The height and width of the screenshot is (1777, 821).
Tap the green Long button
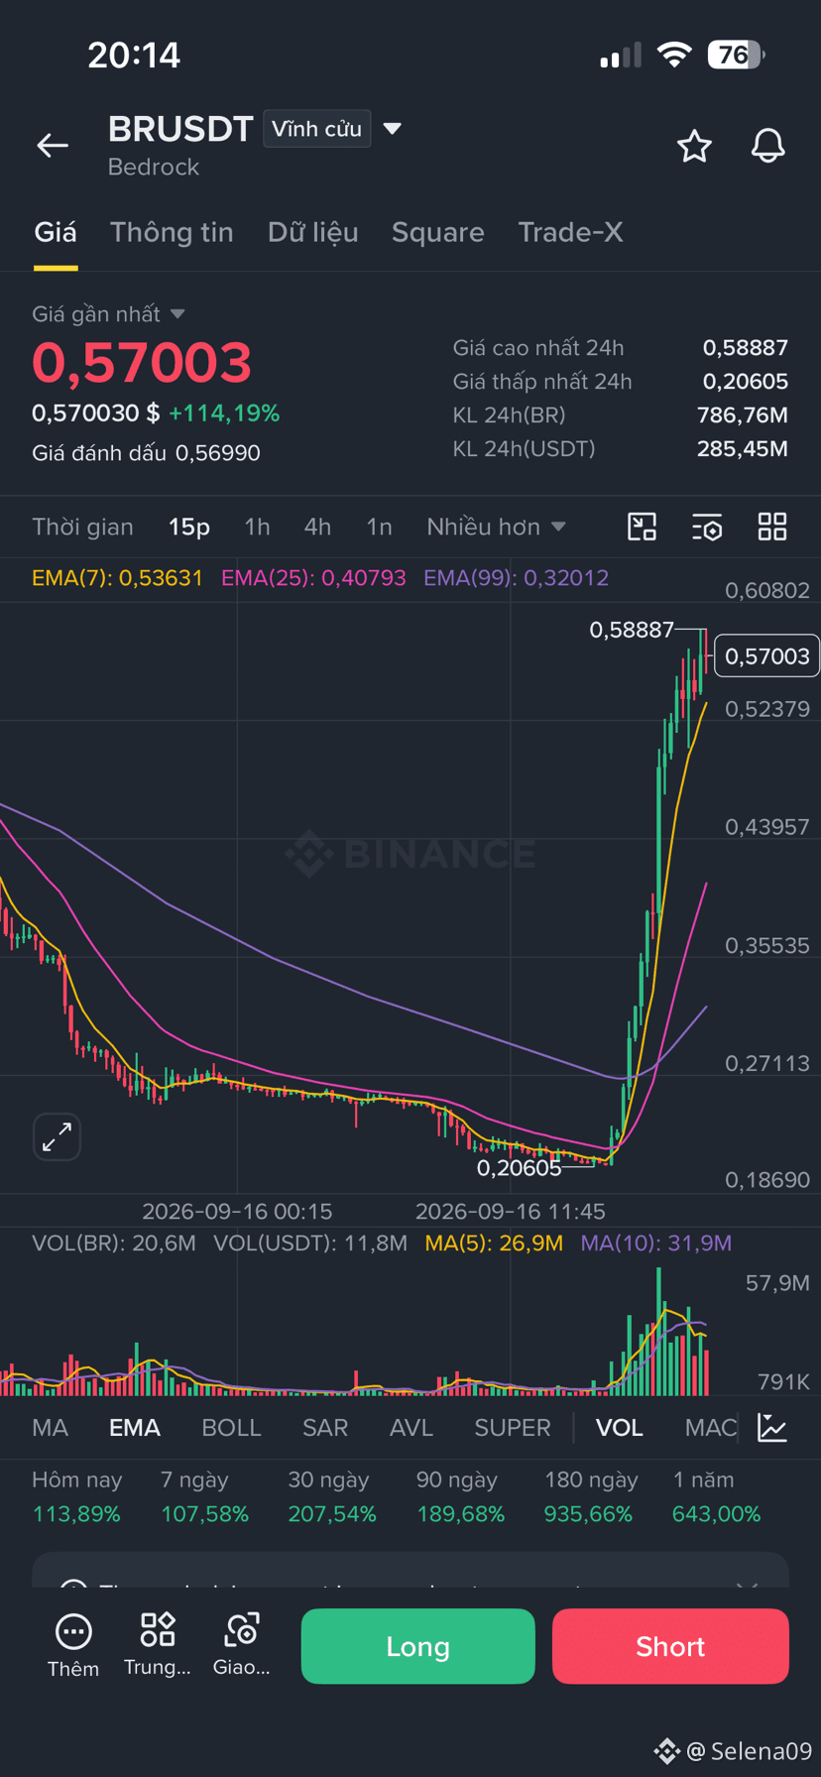[417, 1646]
